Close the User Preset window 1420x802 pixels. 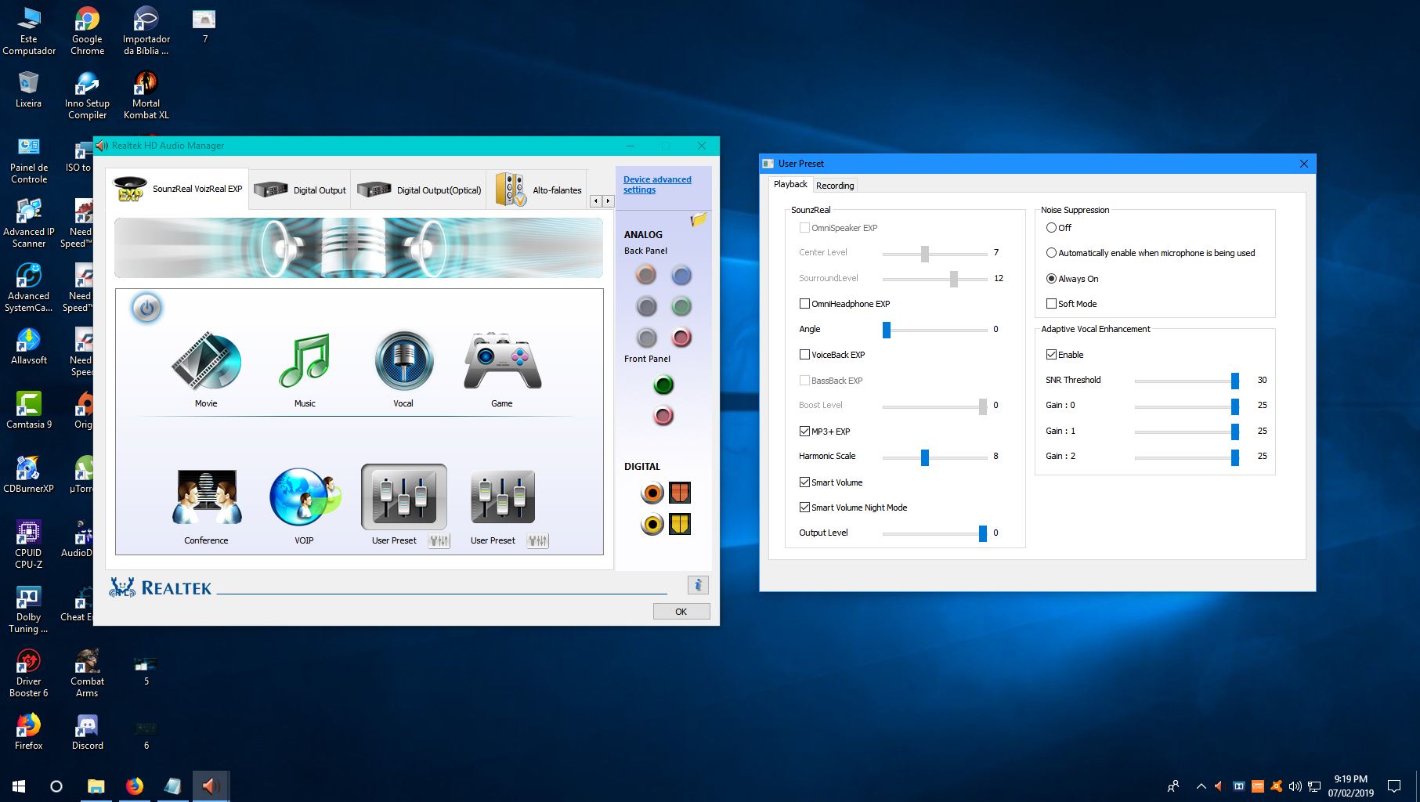tap(1304, 164)
